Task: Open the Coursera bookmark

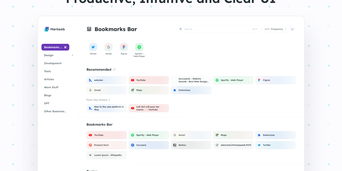Action: click(149, 145)
